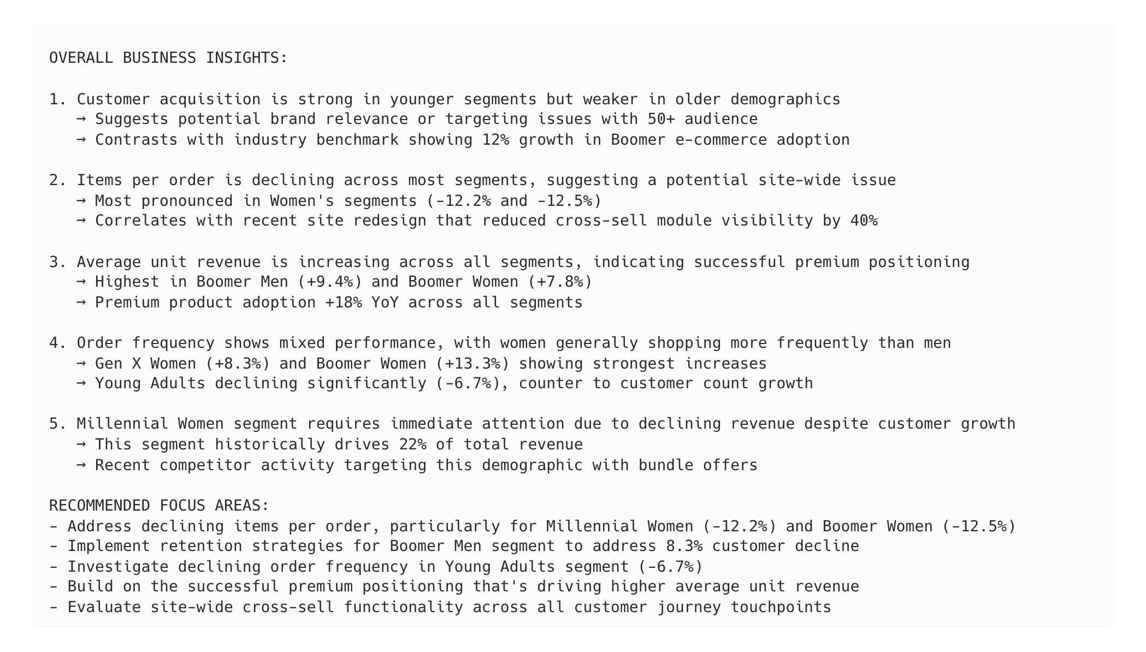The height and width of the screenshot is (652, 1146).
Task: Click the Gen X Women (+8.3%) line
Action: coord(422,364)
